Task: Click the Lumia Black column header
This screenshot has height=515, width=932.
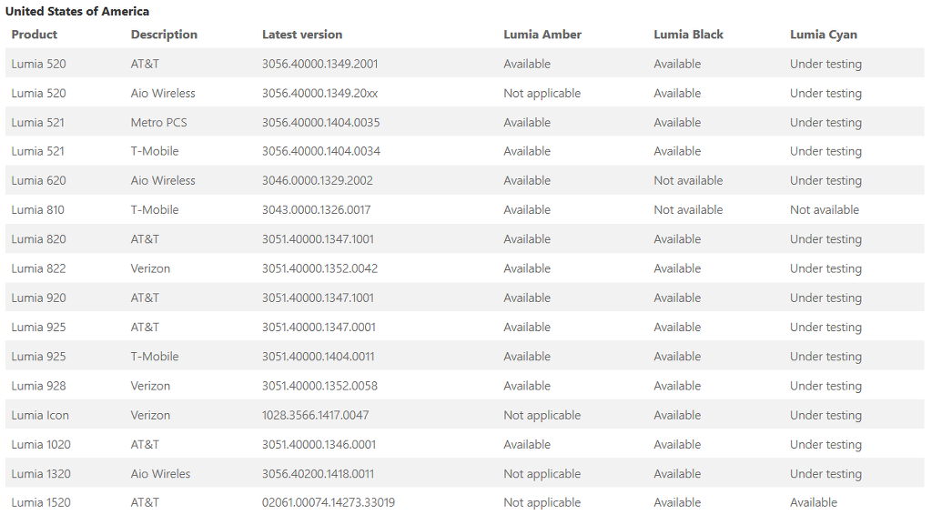Action: click(688, 35)
